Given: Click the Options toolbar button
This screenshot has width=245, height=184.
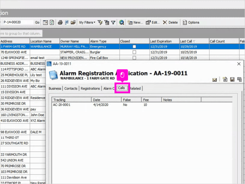Looking at the screenshot, I should (x=191, y=23).
